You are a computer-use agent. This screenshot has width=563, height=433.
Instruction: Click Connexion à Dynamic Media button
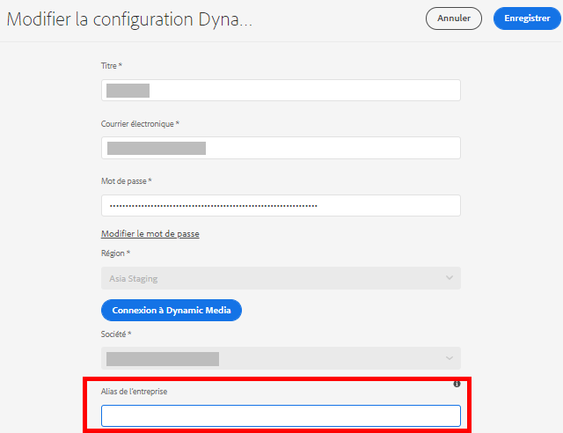tap(172, 310)
